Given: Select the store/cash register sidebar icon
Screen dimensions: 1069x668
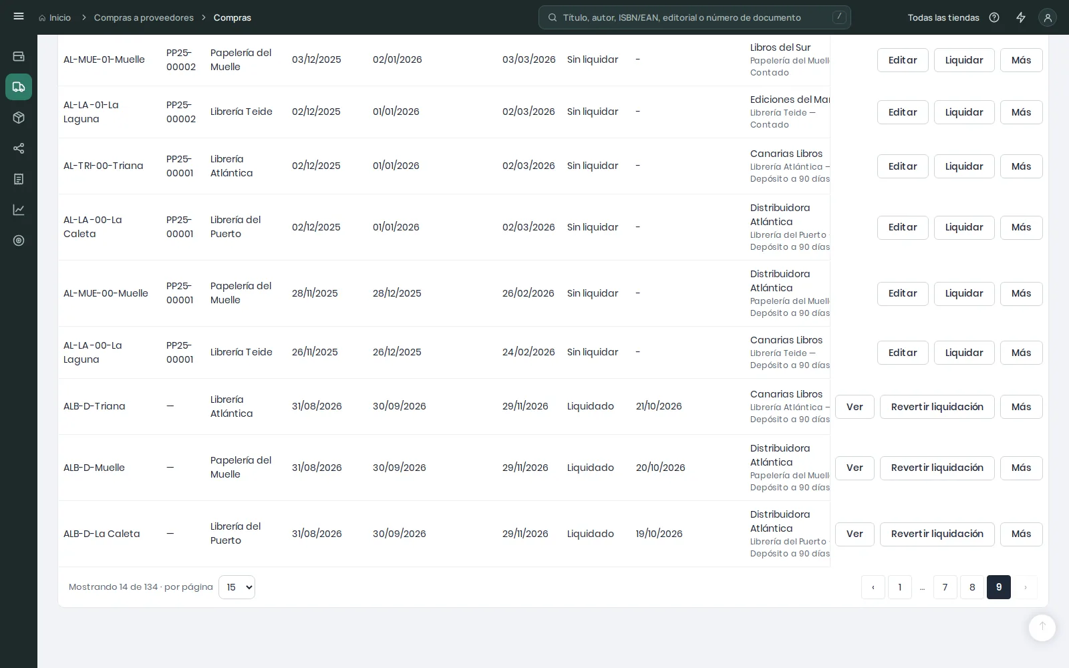Looking at the screenshot, I should coord(19,56).
